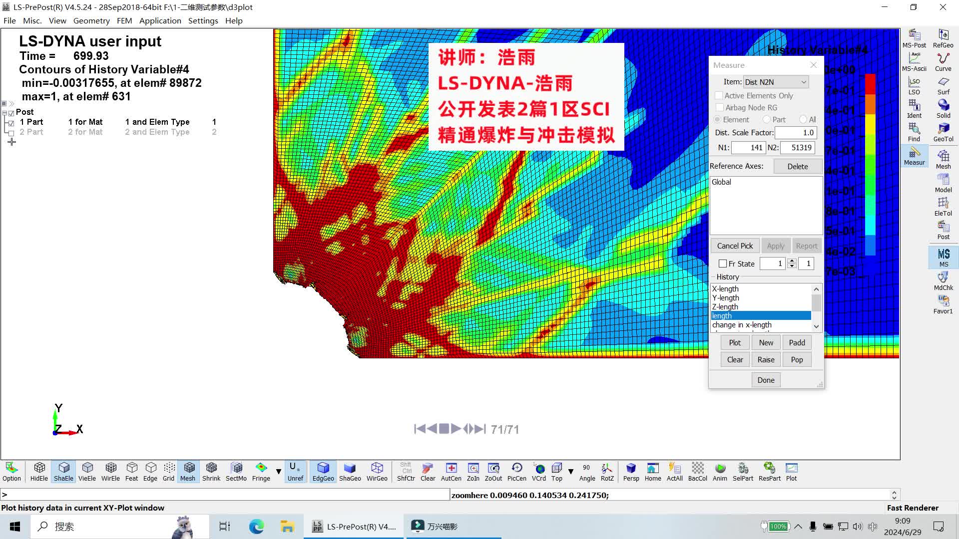Viewport: 959px width, 539px height.
Task: Open the Item Dist N2N dropdown
Action: point(776,82)
